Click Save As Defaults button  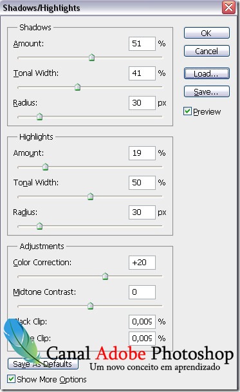(x=42, y=364)
